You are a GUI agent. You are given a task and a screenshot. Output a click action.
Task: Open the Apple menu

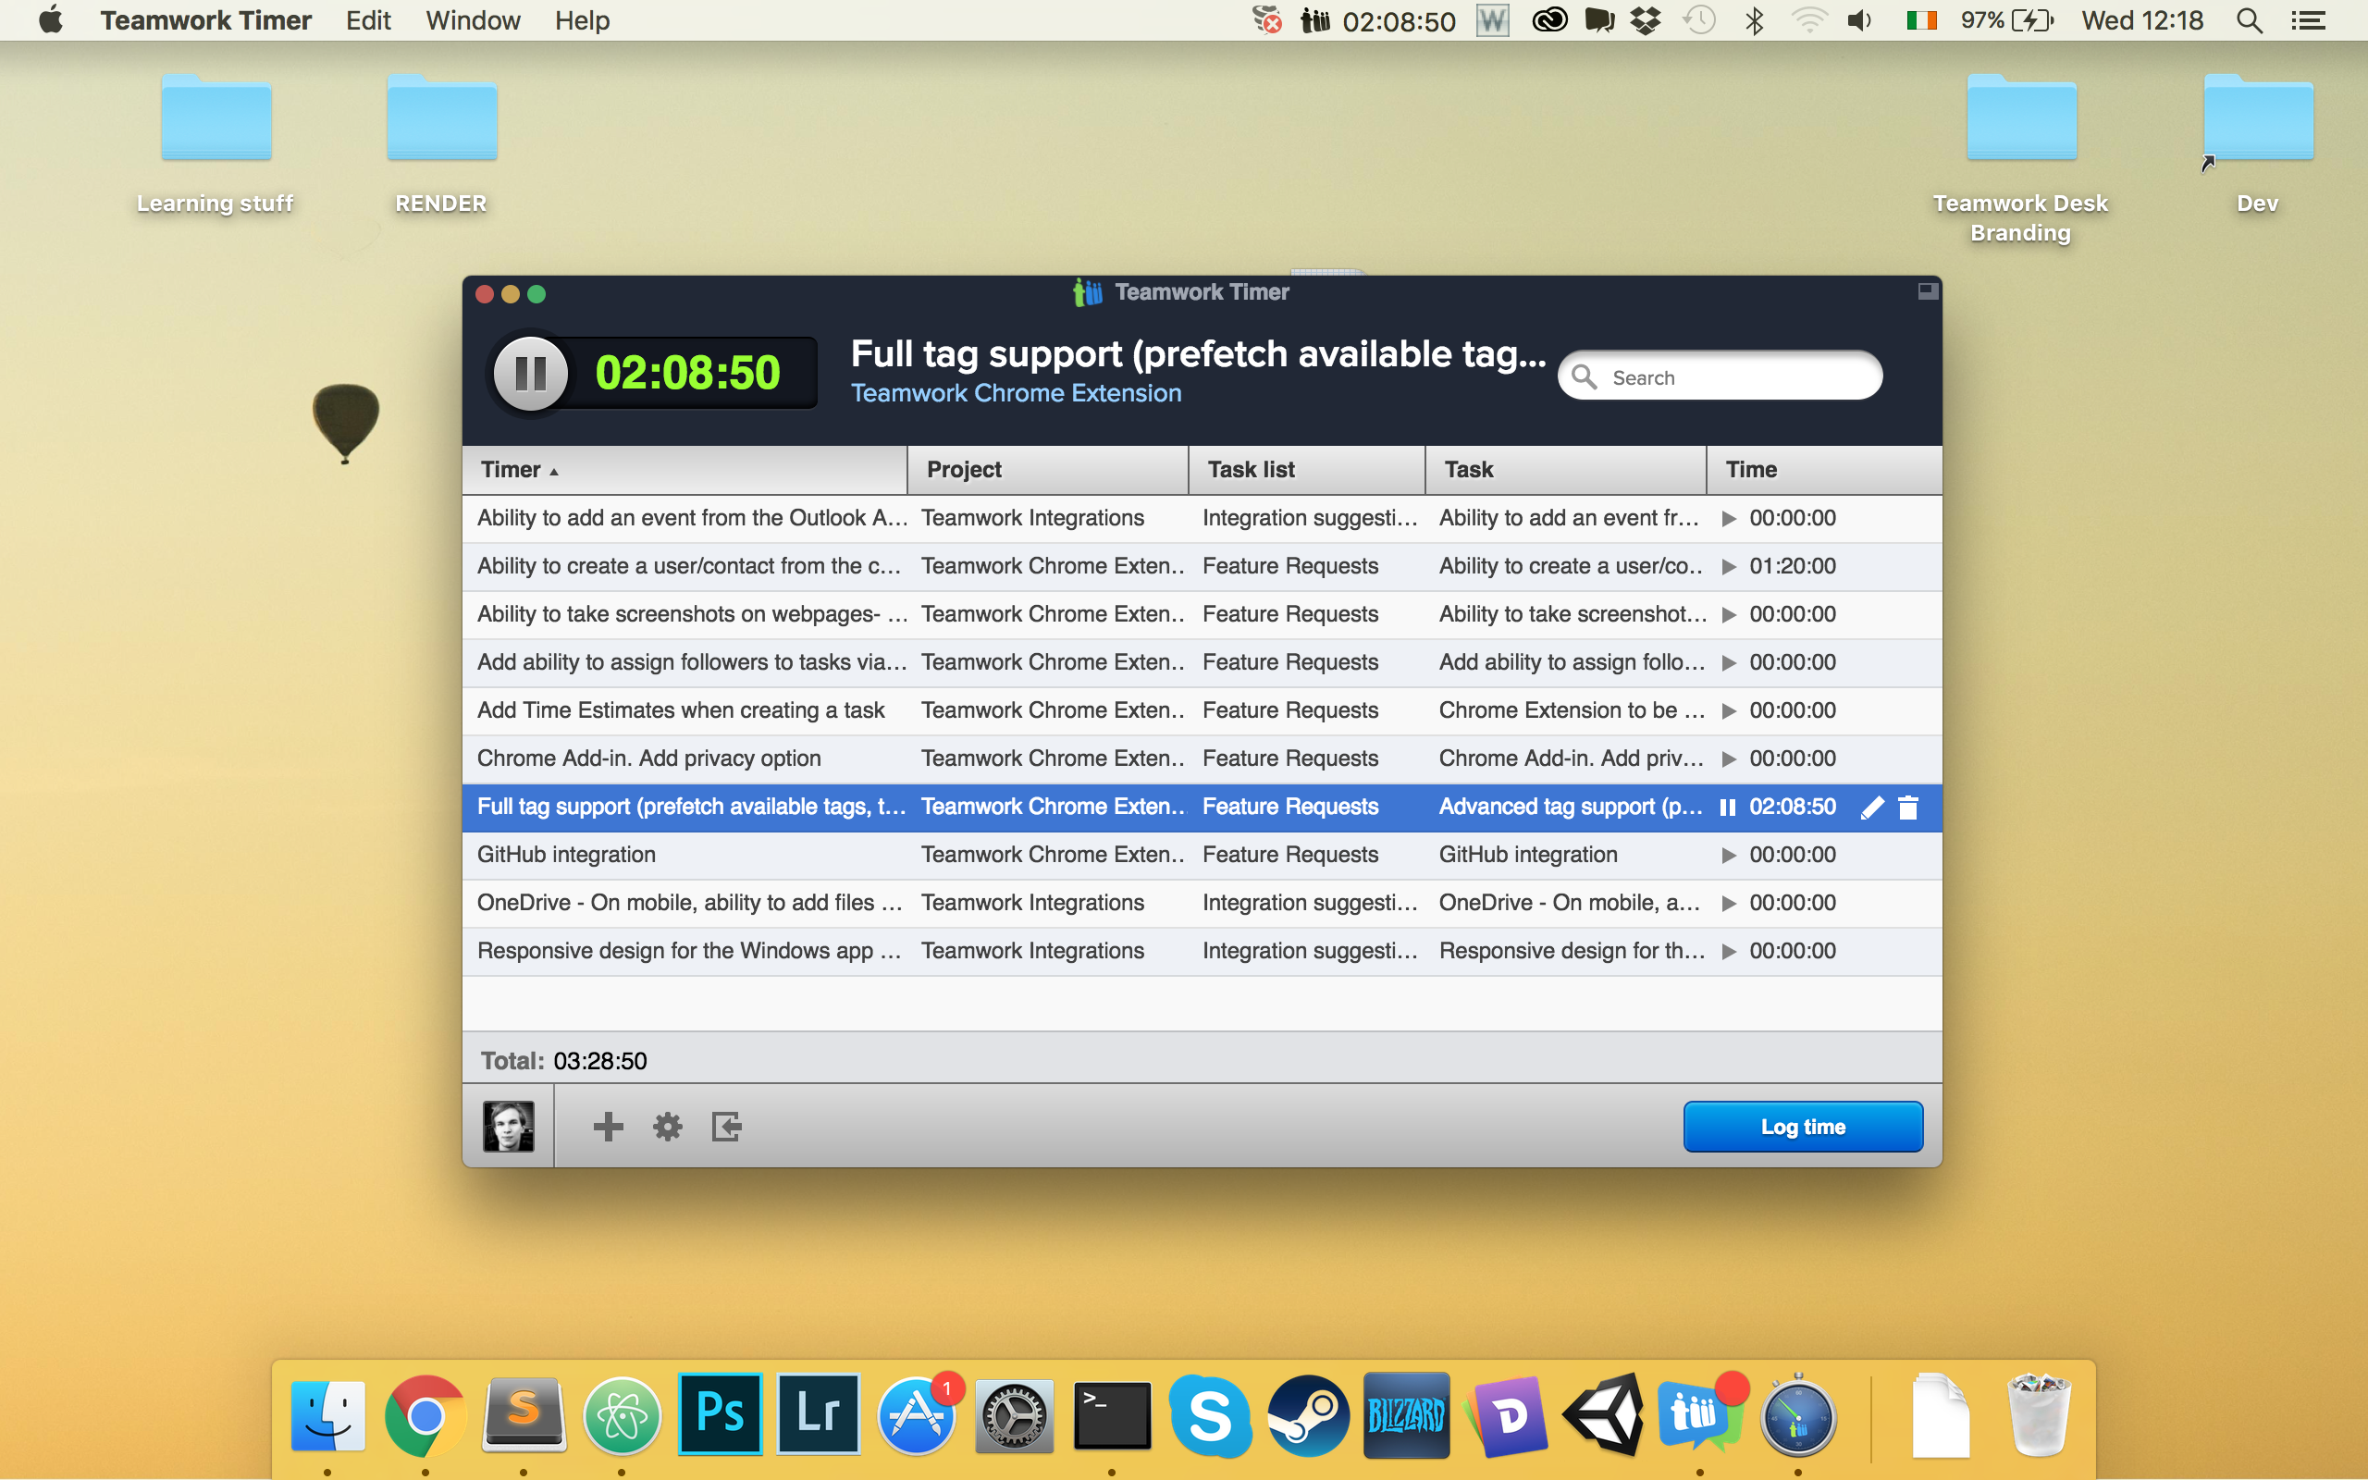point(51,19)
